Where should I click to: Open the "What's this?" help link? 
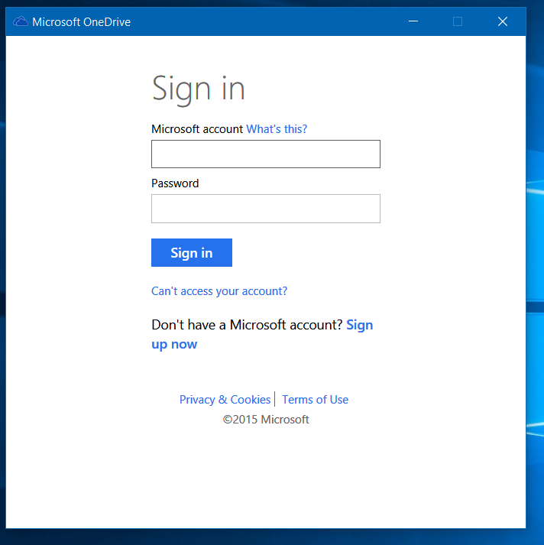[x=277, y=129]
